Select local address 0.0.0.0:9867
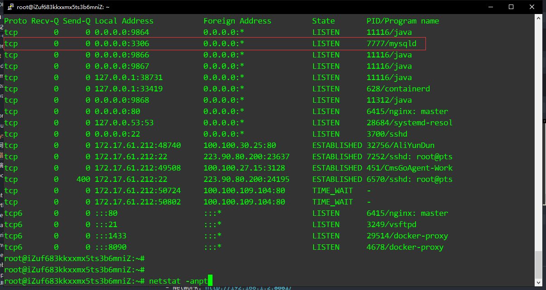 coord(122,66)
